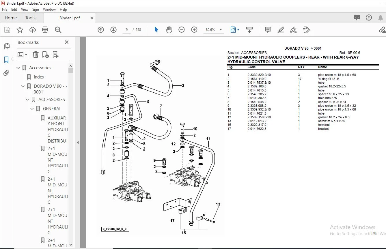Click the find bookmark icon

pos(55,55)
